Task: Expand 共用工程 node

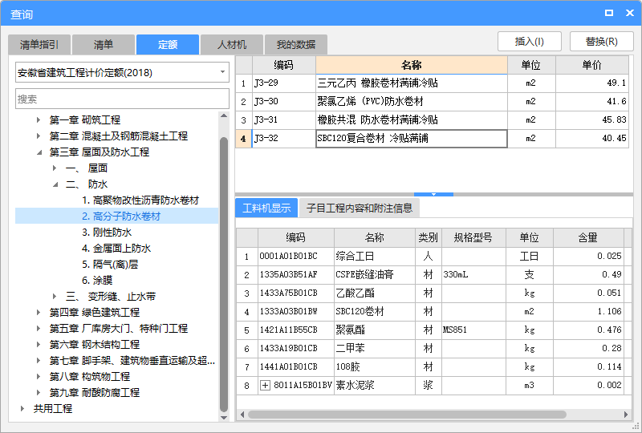Action: click(22, 408)
